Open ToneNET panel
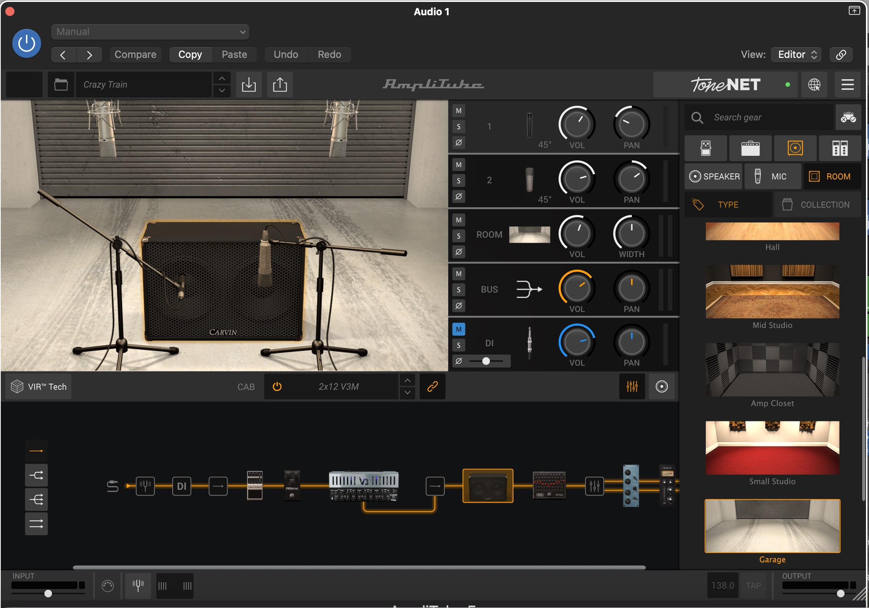Screen dimensions: 869x608 725,84
